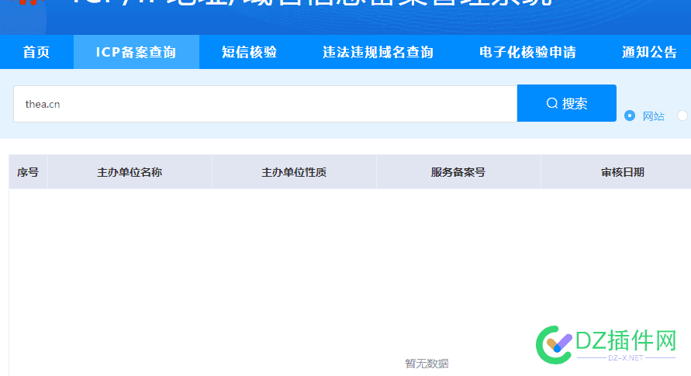Click the search field containing thea.cn
This screenshot has height=376, width=691.
(x=265, y=104)
